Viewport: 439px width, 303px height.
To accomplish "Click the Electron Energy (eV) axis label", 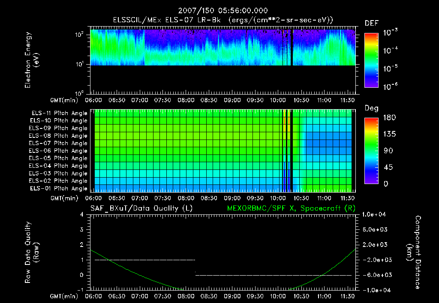I will (x=32, y=60).
